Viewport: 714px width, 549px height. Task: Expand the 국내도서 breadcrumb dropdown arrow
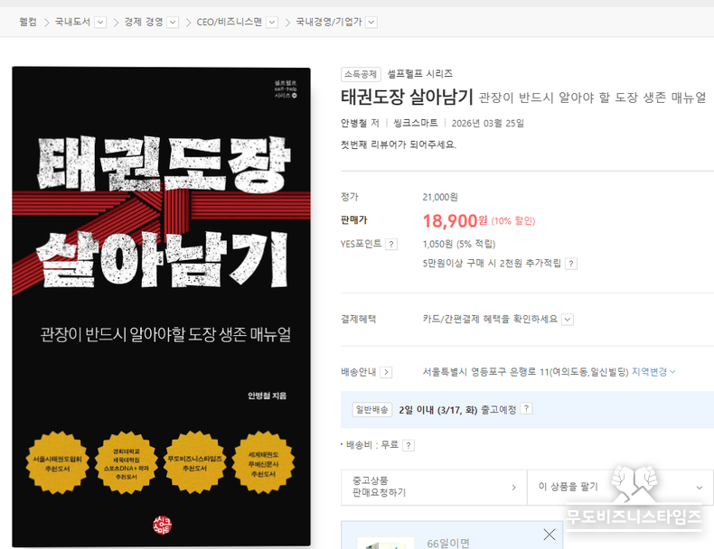(100, 22)
